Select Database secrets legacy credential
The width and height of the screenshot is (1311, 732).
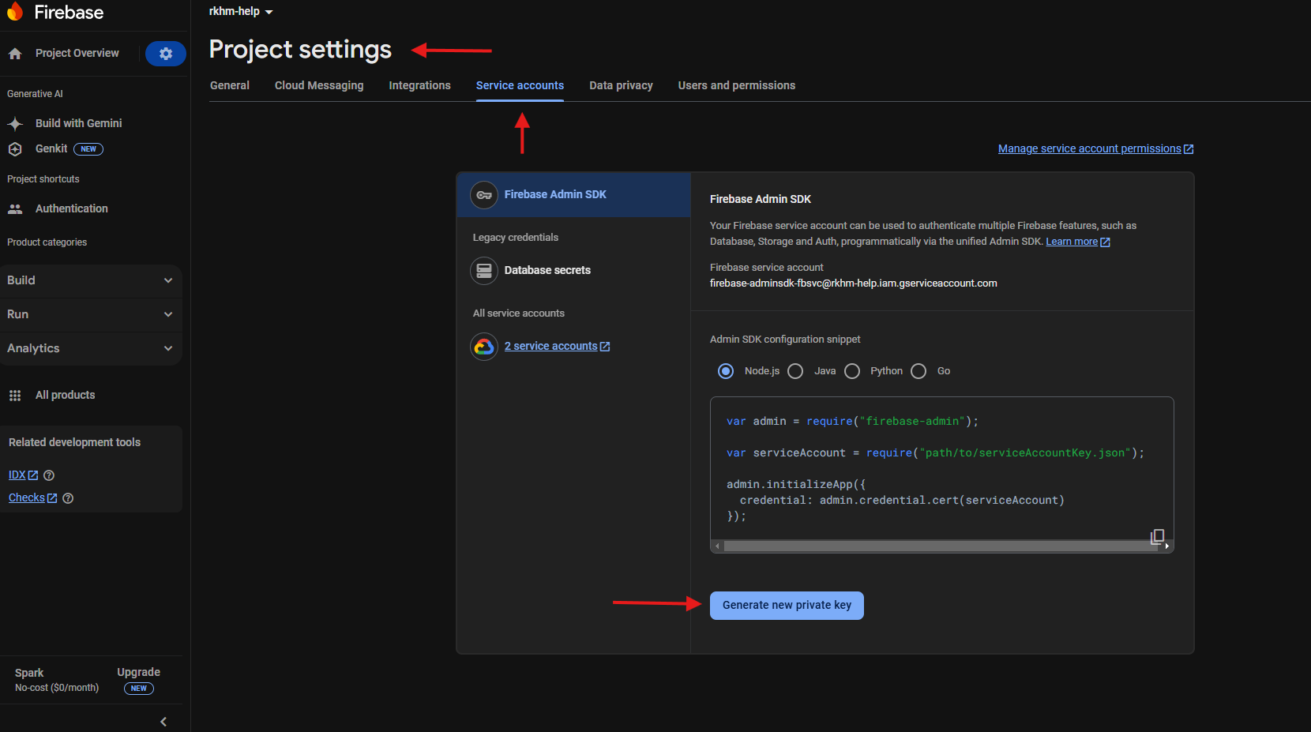(x=574, y=271)
